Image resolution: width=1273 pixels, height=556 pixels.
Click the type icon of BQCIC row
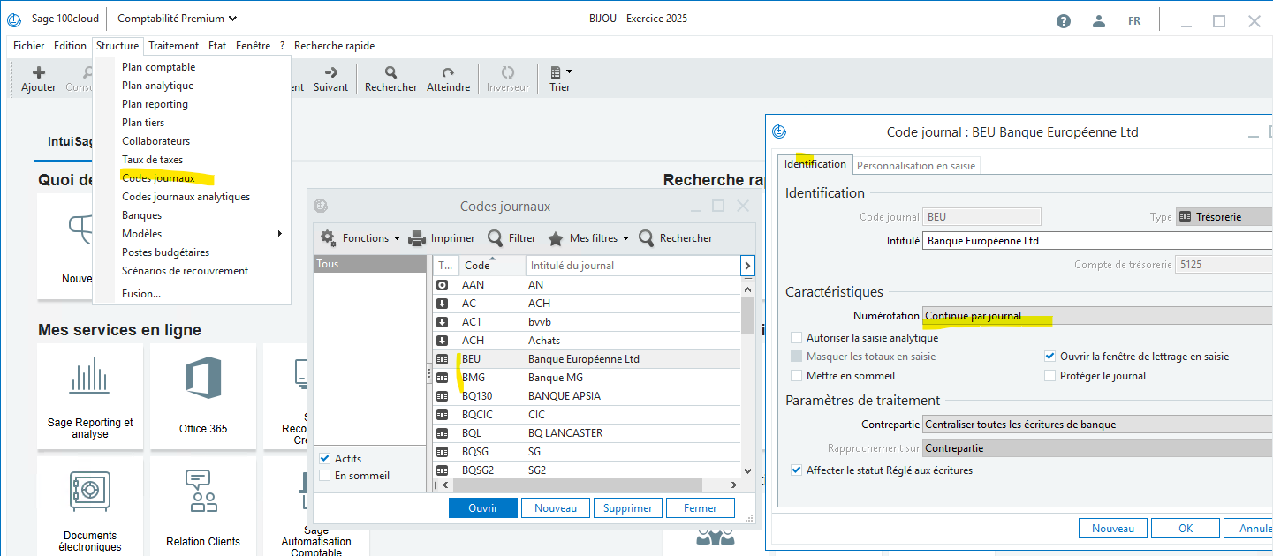point(443,415)
